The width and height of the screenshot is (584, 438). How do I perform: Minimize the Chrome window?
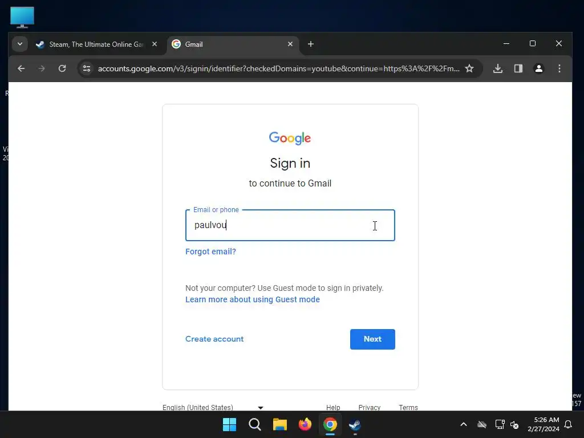[x=506, y=43]
